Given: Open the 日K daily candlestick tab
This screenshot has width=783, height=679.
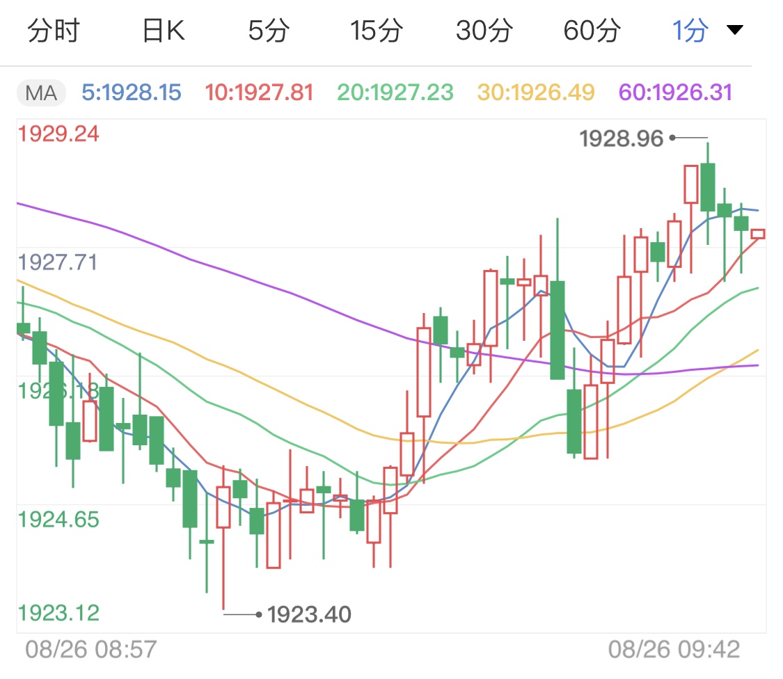Looking at the screenshot, I should 164,31.
